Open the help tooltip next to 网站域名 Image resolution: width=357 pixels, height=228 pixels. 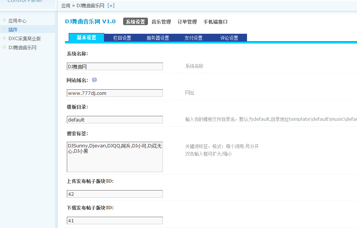[x=94, y=80]
